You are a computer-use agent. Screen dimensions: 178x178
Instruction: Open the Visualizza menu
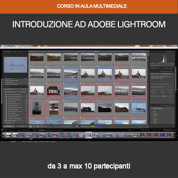point(25,48)
